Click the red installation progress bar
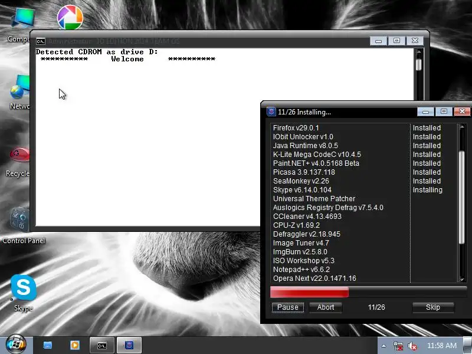This screenshot has width=472, height=354. click(309, 292)
